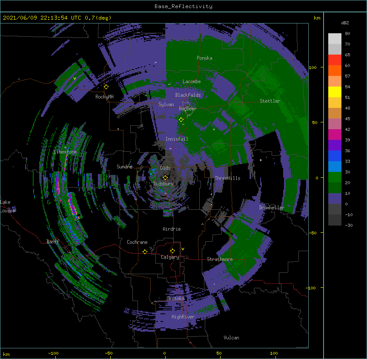367x359 pixels.
Task: Click the Calgary city label
Action: (x=170, y=257)
